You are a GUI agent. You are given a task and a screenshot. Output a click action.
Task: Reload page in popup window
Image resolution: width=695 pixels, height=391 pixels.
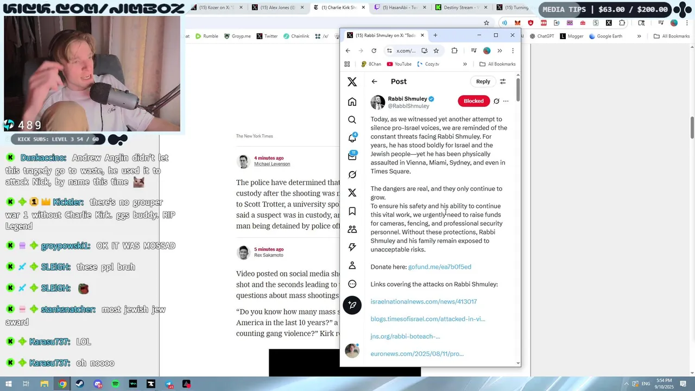tap(374, 51)
